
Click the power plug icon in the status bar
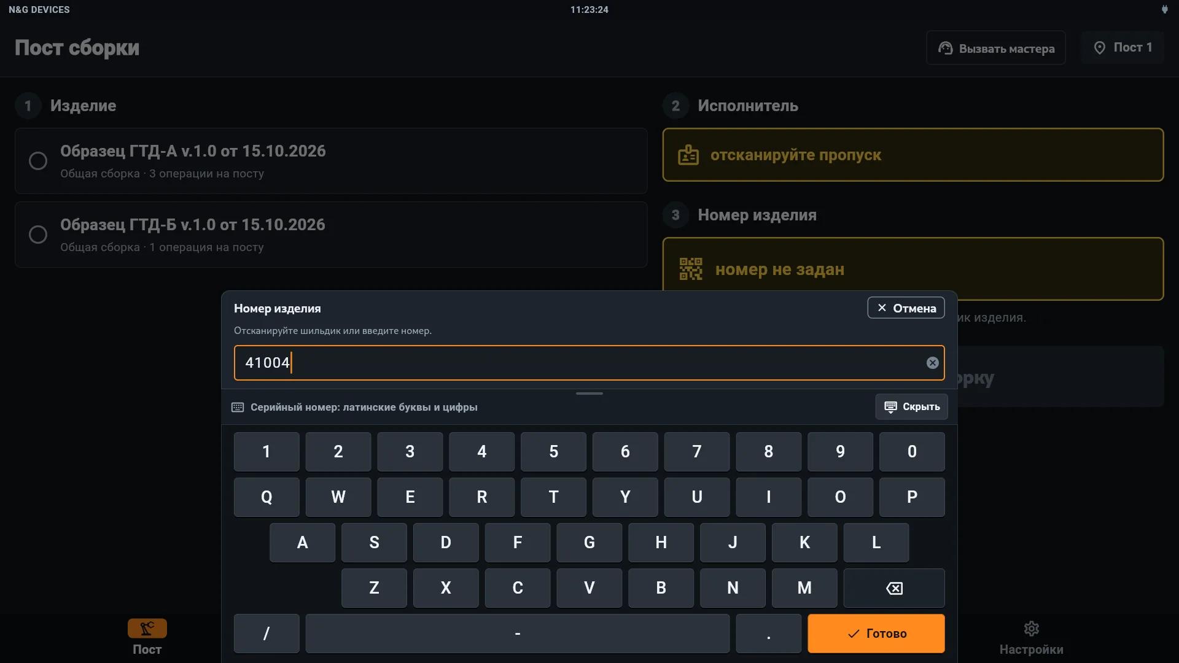[1164, 9]
